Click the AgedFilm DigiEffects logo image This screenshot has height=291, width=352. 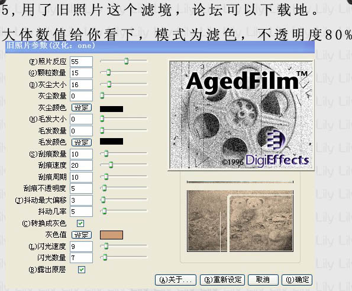tap(241, 115)
